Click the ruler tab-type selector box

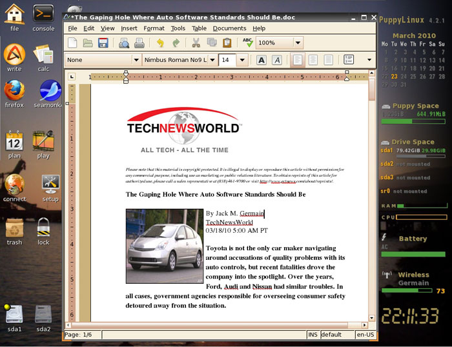72,77
